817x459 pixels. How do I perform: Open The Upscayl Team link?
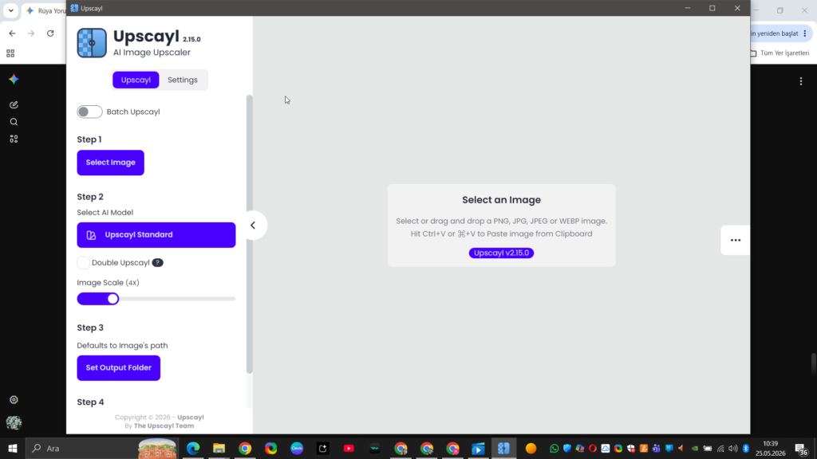click(164, 426)
